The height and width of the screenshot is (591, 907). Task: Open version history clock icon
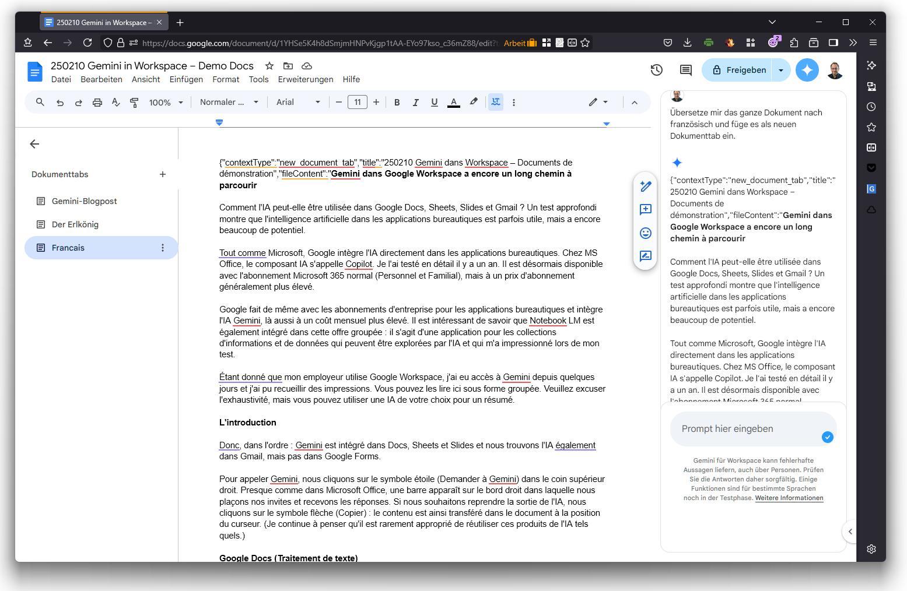pos(657,70)
